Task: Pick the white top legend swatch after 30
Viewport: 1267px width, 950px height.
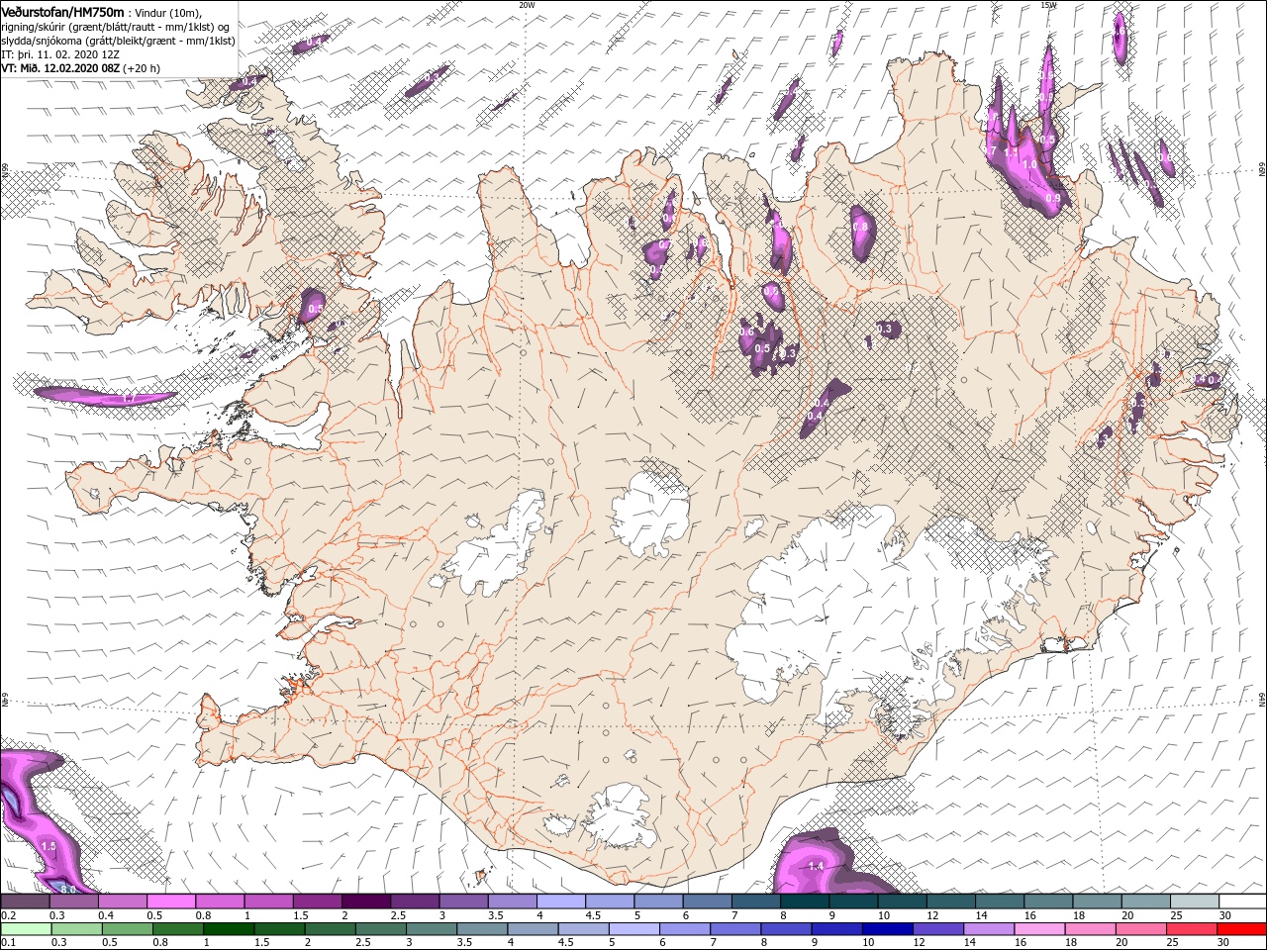Action: 1242,902
